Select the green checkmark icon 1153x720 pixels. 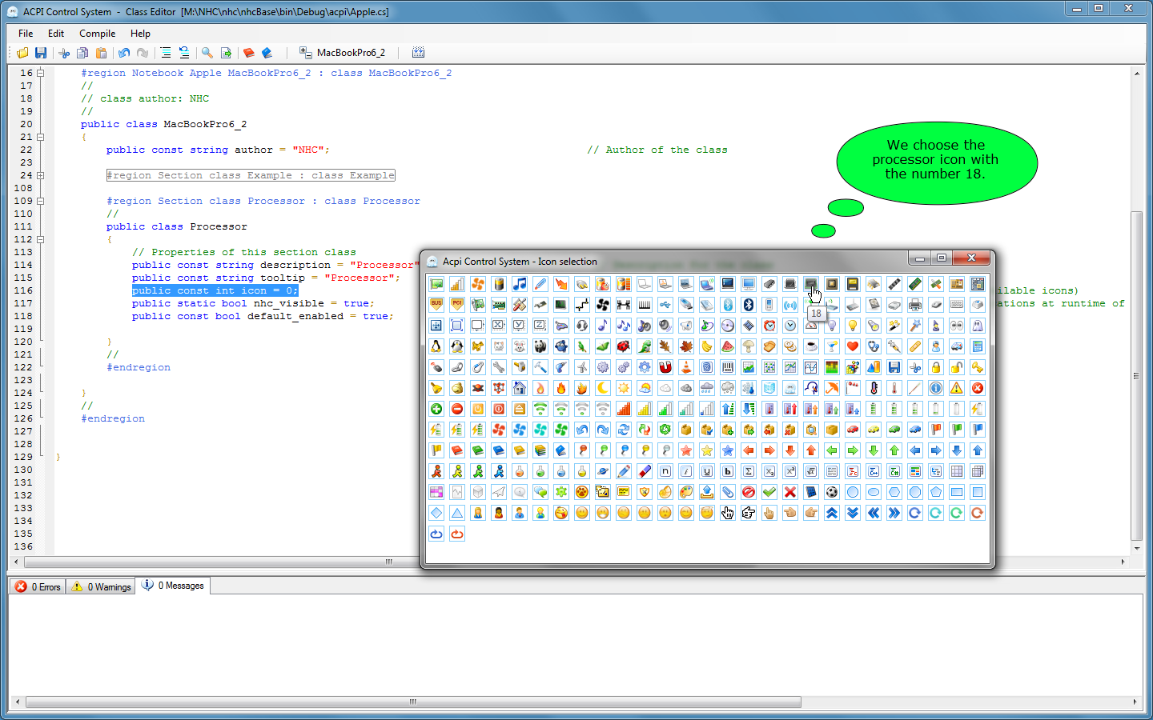point(769,492)
